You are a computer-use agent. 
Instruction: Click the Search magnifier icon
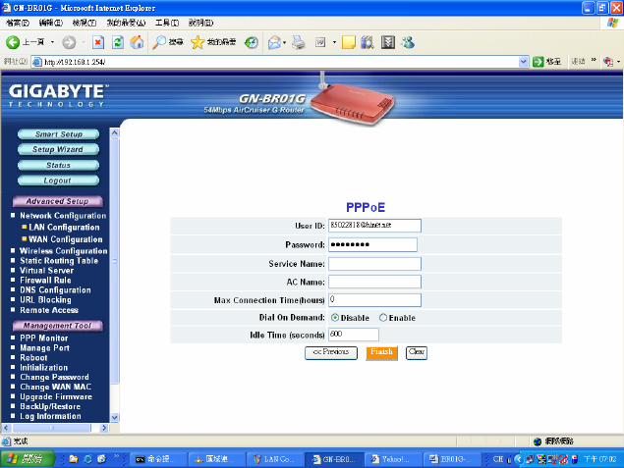tap(159, 42)
